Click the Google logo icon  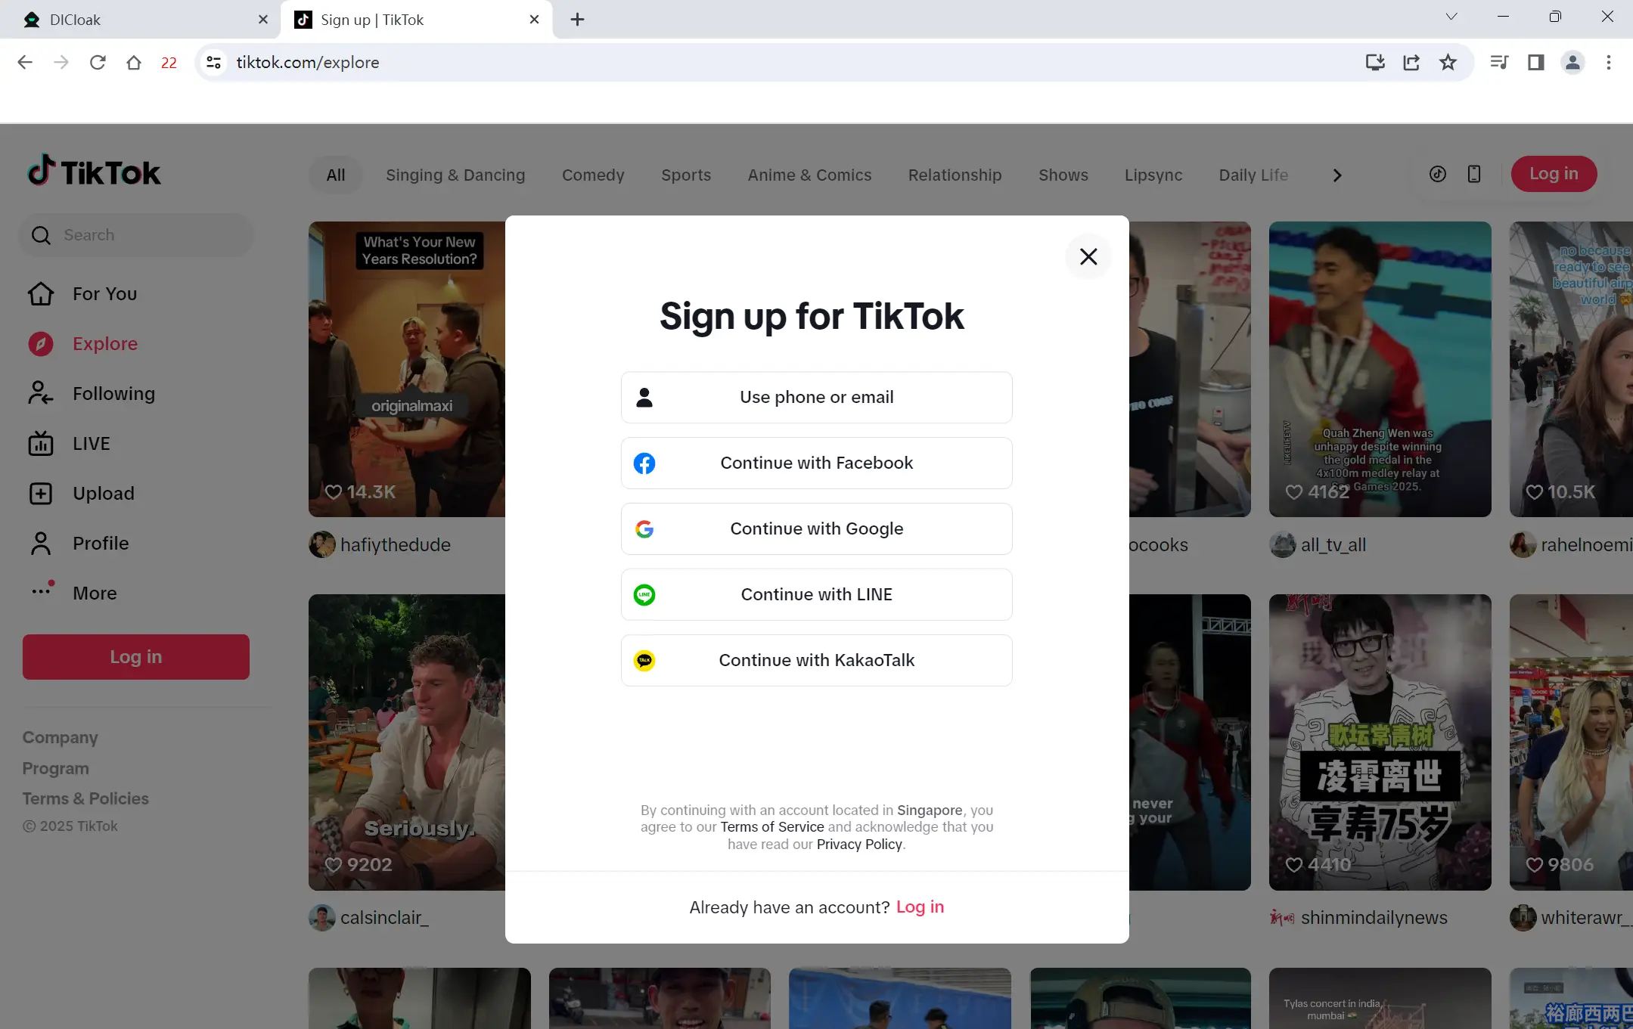pyautogui.click(x=644, y=529)
